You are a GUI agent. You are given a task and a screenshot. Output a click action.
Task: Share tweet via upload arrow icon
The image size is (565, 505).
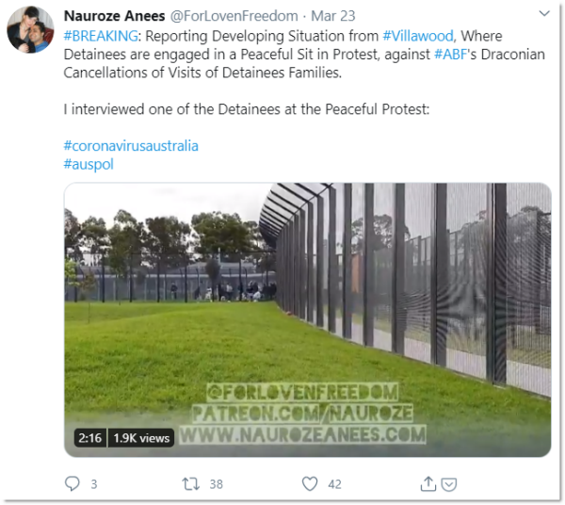point(428,483)
